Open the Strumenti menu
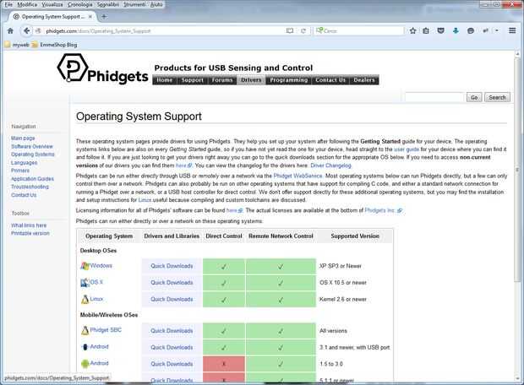This screenshot has width=524, height=385. [x=134, y=4]
